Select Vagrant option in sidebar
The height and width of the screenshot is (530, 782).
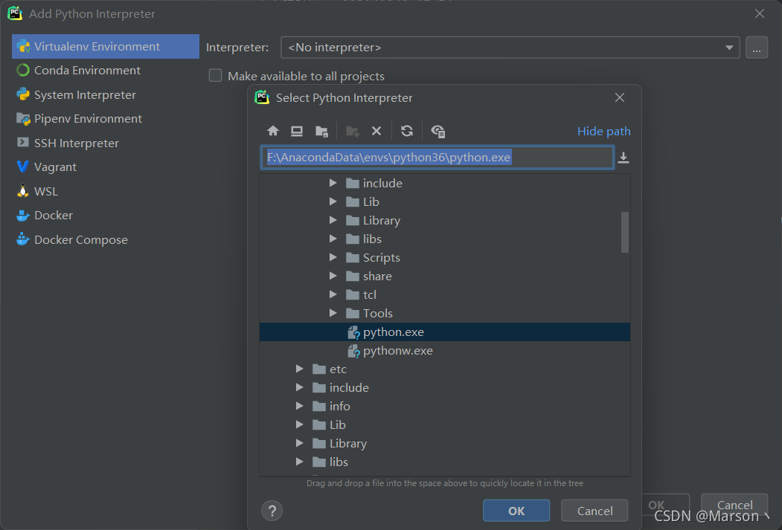click(x=106, y=167)
